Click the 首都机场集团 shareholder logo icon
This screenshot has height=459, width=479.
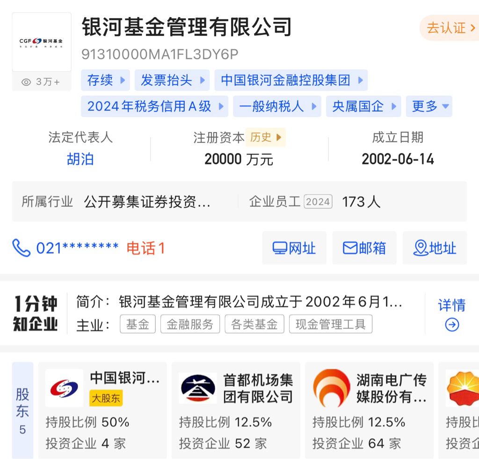coord(198,388)
